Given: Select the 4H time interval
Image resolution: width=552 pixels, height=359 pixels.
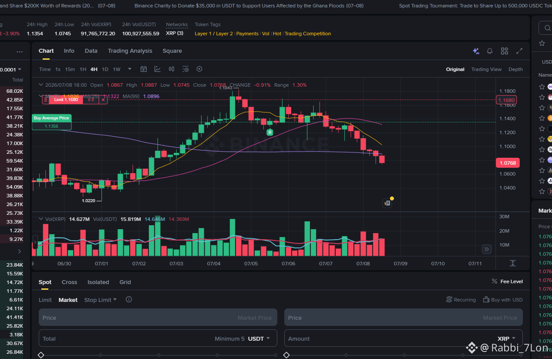Looking at the screenshot, I should [x=94, y=69].
